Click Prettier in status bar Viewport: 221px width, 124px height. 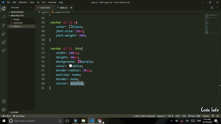[206, 116]
